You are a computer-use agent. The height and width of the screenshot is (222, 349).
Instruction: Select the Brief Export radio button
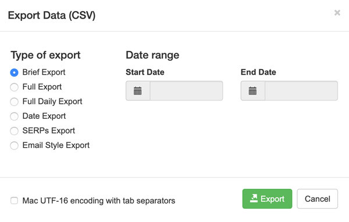[14, 72]
